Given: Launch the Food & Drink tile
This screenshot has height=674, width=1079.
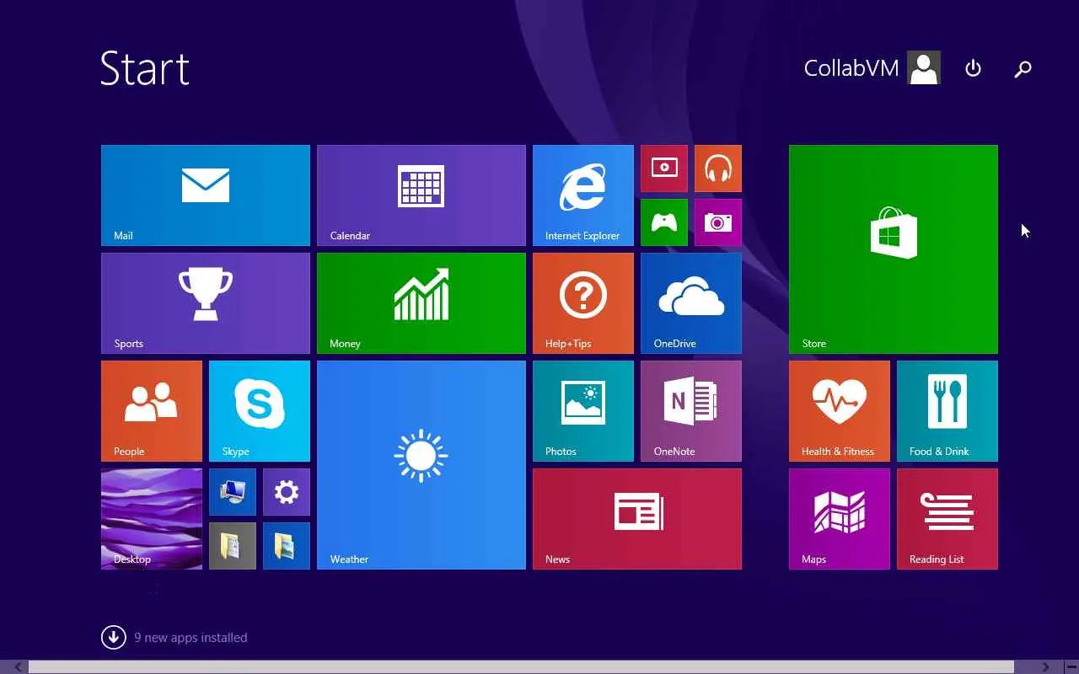Looking at the screenshot, I should point(947,411).
